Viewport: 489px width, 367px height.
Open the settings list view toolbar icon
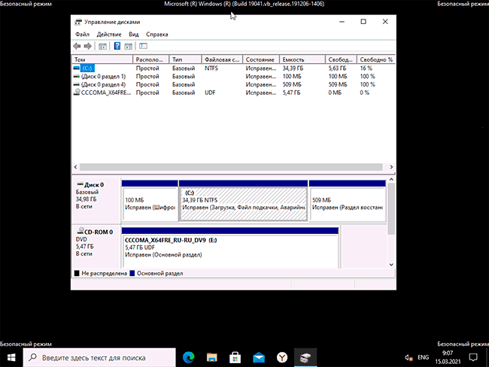[143, 46]
